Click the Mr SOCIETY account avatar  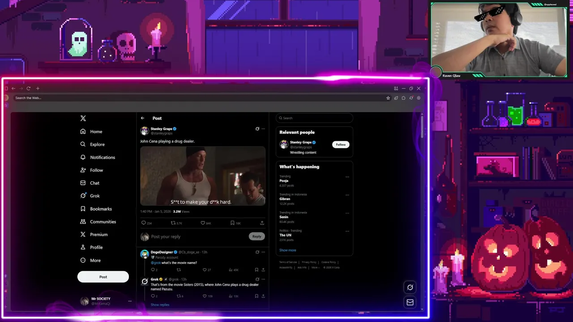coord(84,301)
